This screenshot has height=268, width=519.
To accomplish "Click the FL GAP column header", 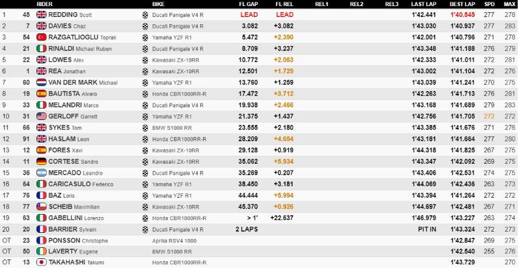I will coord(247,4).
